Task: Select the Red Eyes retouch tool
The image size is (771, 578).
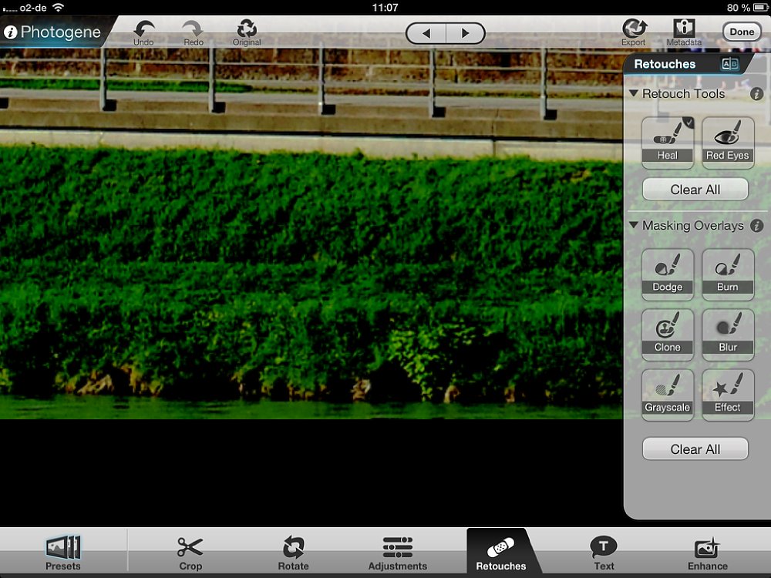Action: click(727, 142)
